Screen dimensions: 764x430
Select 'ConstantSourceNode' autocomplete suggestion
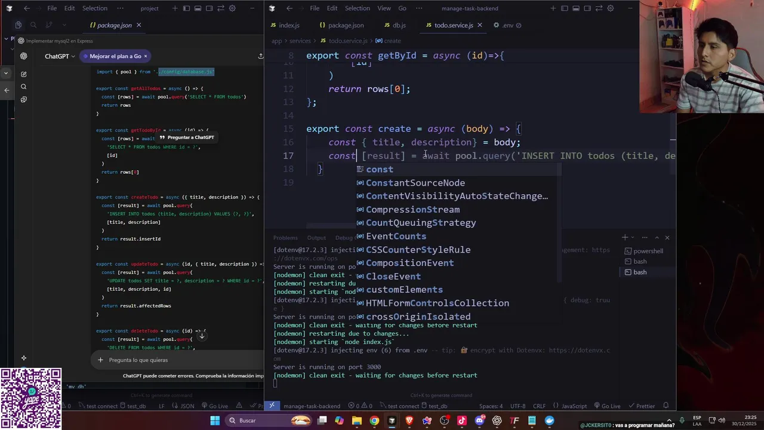point(458,183)
